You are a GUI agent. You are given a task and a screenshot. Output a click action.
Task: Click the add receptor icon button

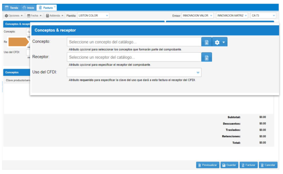(206, 57)
